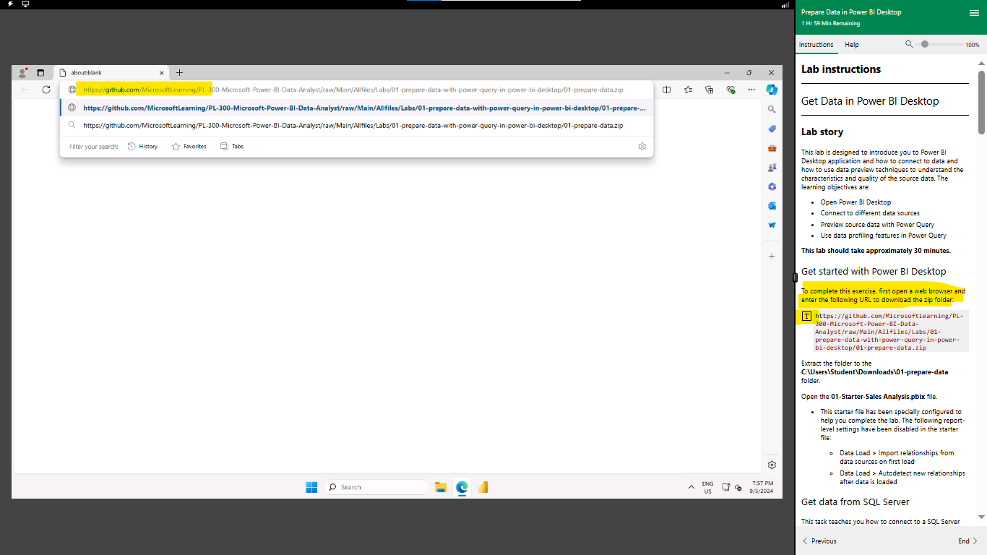Click the browser Back arrow
Image resolution: width=987 pixels, height=555 pixels.
click(25, 90)
